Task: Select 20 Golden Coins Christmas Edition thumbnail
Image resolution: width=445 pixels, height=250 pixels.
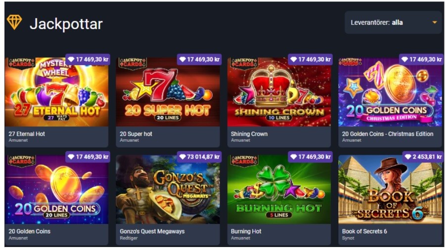Action: [x=390, y=92]
